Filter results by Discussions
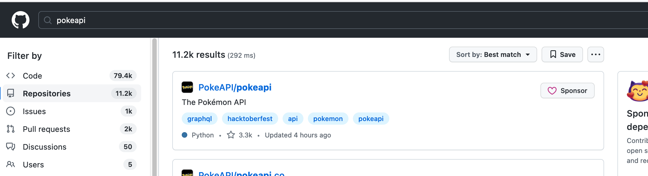The image size is (648, 176). (72, 147)
